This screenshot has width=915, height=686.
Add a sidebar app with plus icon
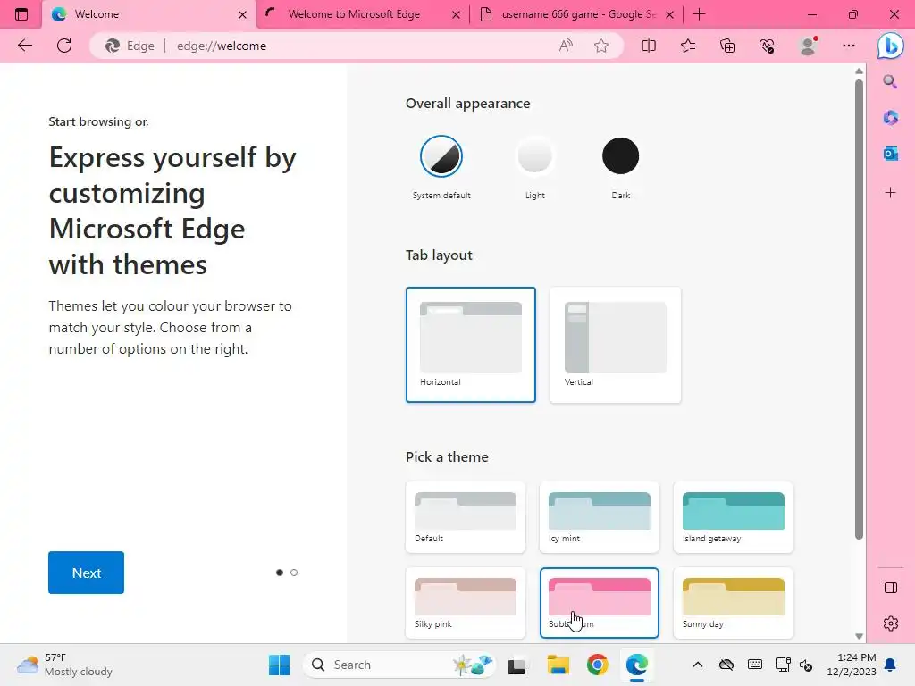(x=890, y=193)
